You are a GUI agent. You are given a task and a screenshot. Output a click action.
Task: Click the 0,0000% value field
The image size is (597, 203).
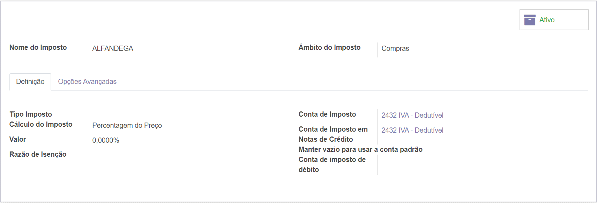106,140
